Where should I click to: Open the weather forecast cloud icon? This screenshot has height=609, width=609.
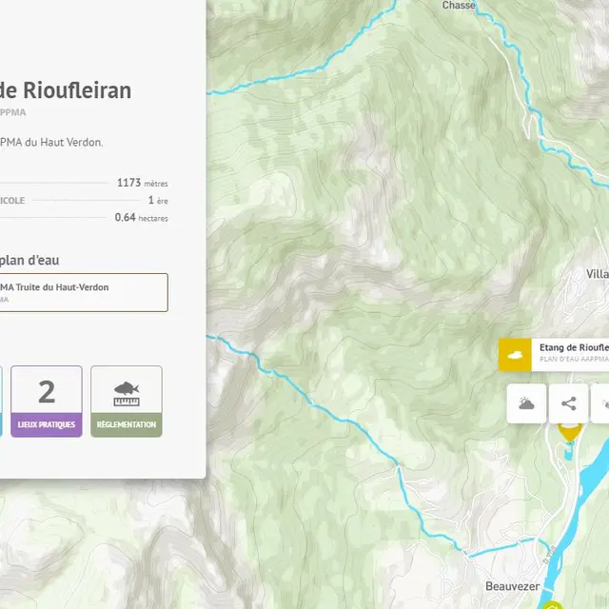pos(526,403)
